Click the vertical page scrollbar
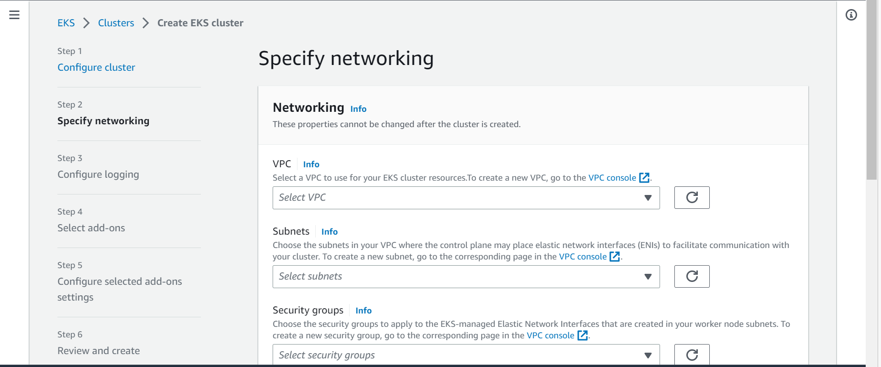This screenshot has width=881, height=367. point(871,90)
